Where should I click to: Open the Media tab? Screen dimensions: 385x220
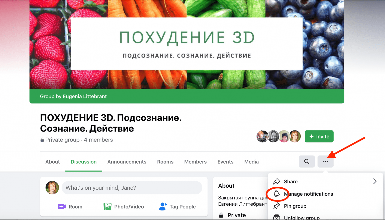click(x=251, y=162)
